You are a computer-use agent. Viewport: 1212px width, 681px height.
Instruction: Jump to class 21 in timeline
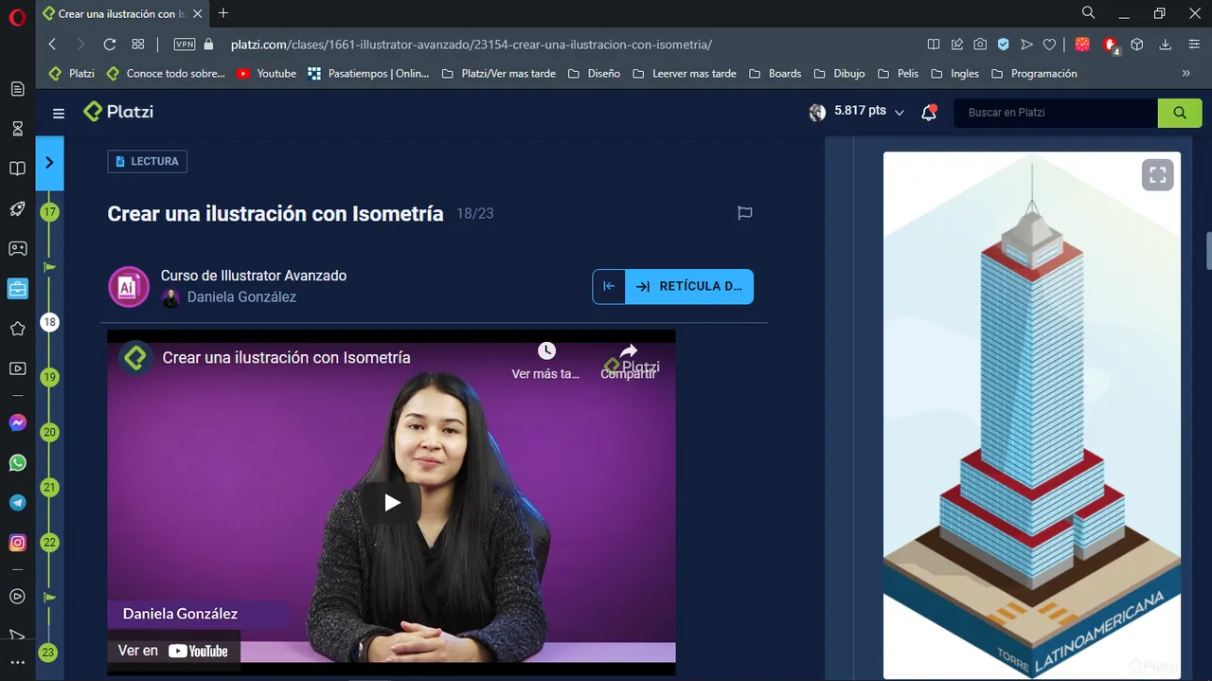pyautogui.click(x=49, y=487)
